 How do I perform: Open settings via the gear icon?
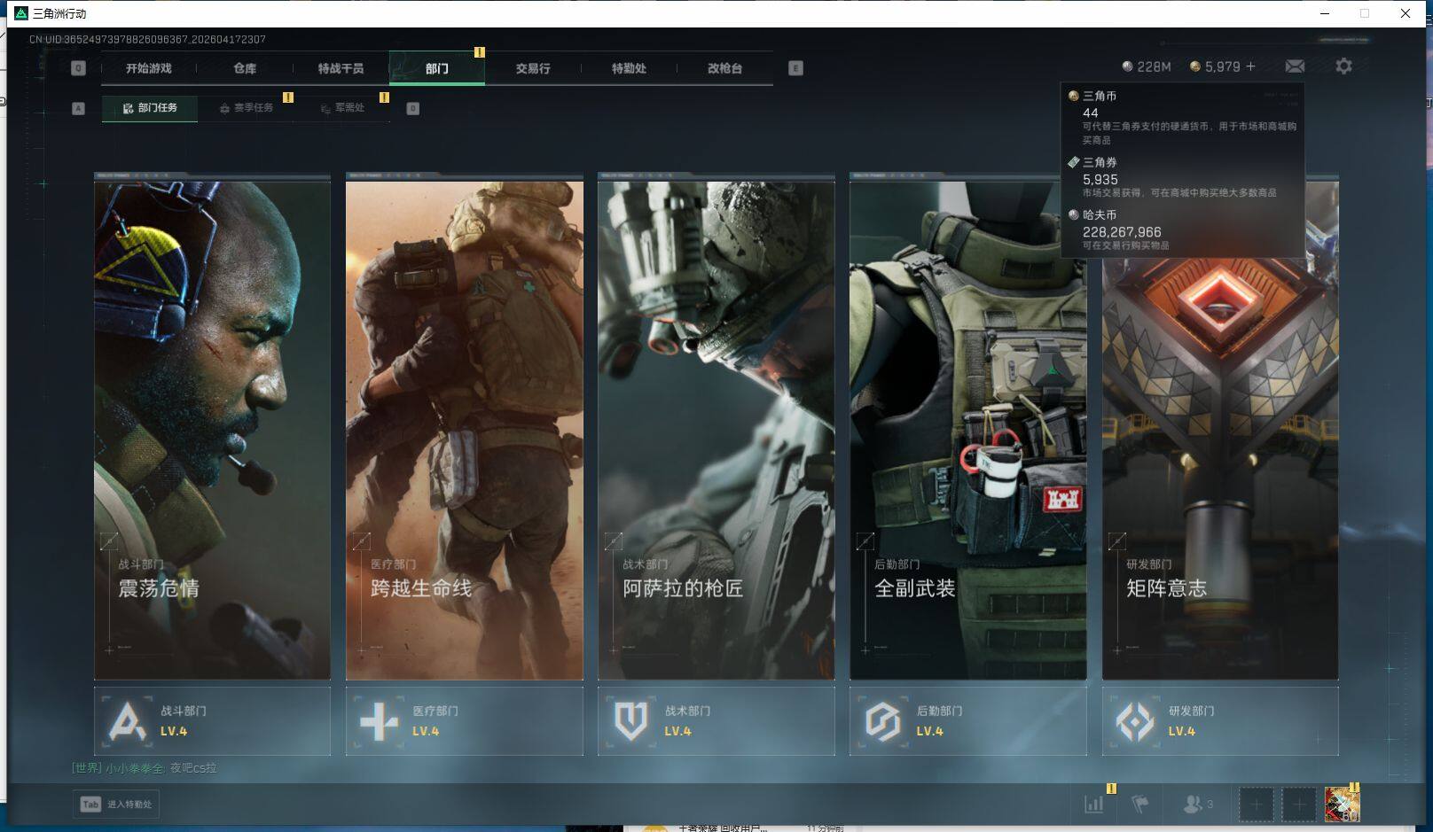(x=1343, y=66)
